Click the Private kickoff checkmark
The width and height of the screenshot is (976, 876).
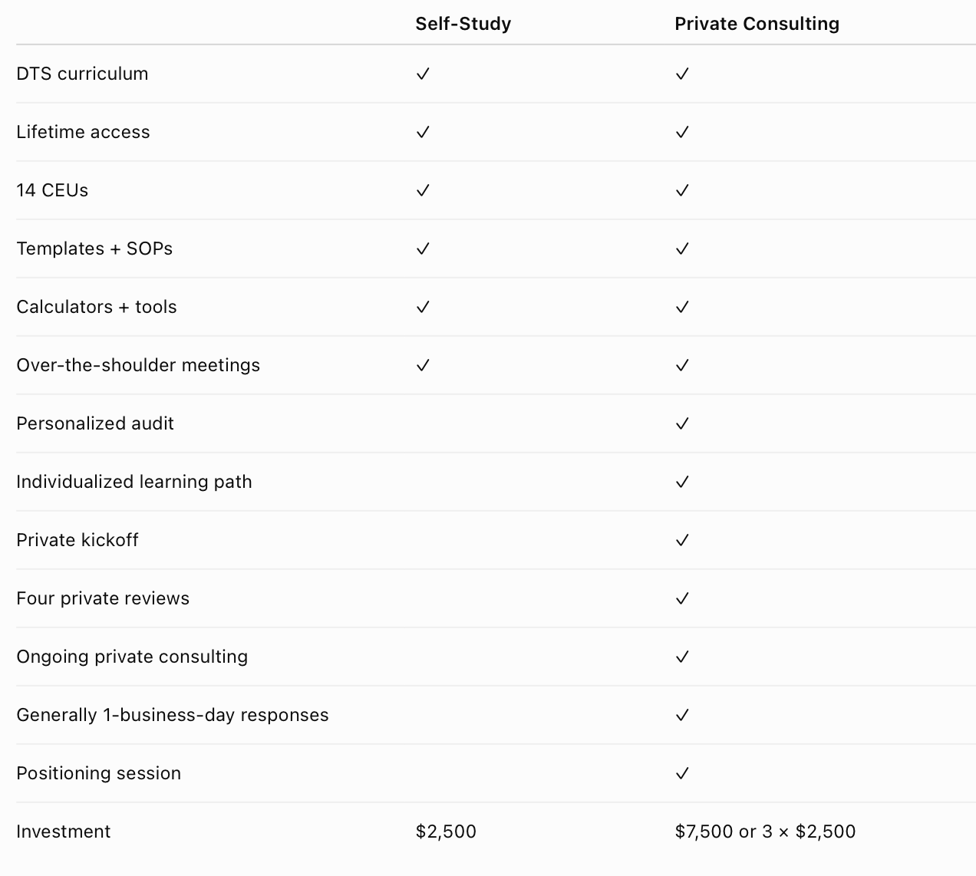(x=682, y=540)
